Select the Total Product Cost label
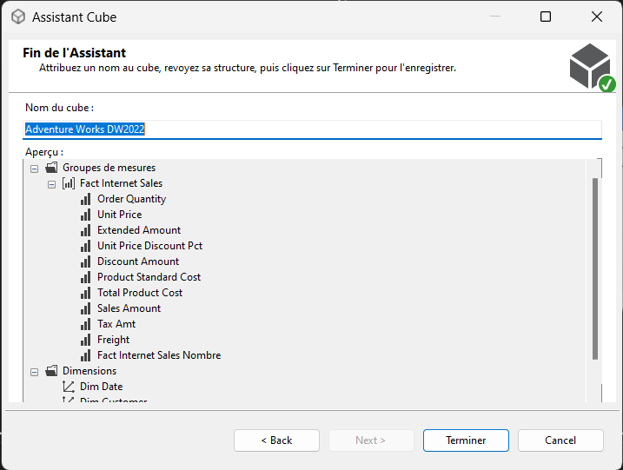 click(x=140, y=293)
